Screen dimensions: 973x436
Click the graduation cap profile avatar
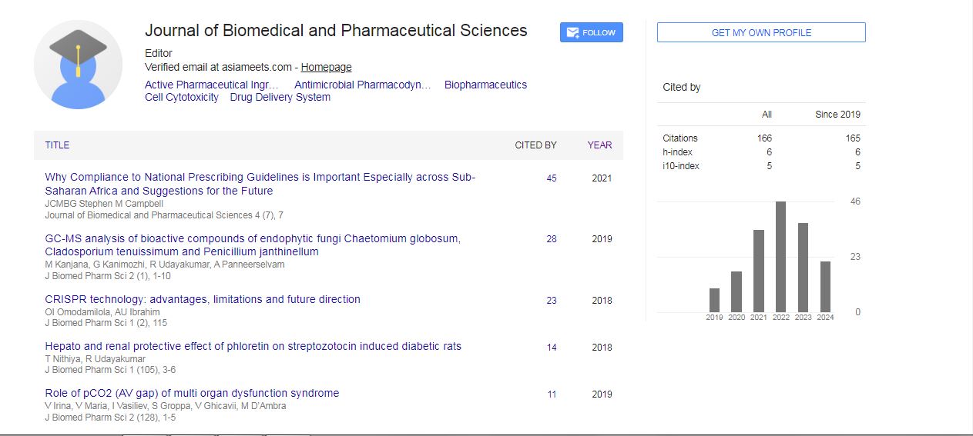(78, 65)
